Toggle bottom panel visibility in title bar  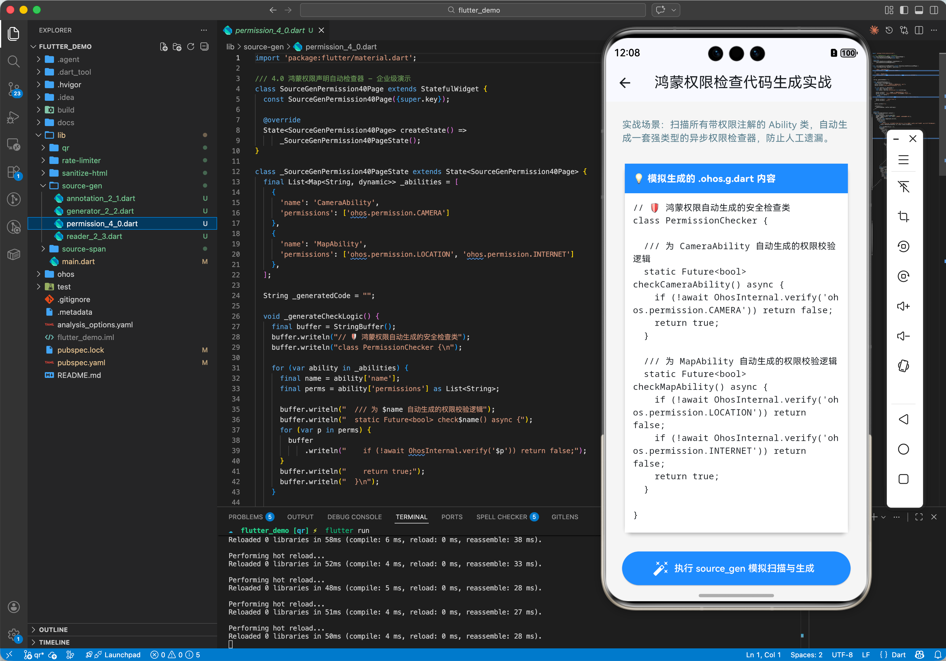click(919, 10)
